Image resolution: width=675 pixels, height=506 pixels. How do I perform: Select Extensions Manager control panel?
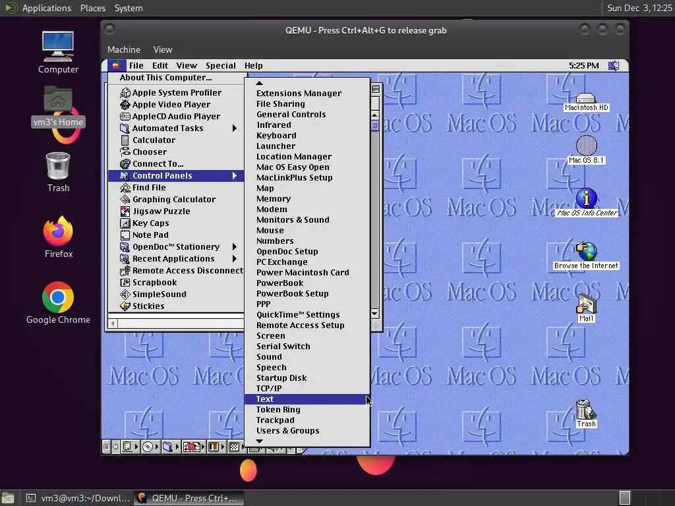coord(307,94)
